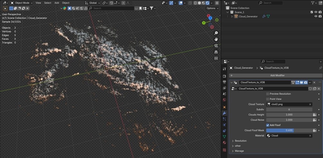Pause viewport rendering with pause button
Viewport: 323px width, 158px height.
pos(217,3)
